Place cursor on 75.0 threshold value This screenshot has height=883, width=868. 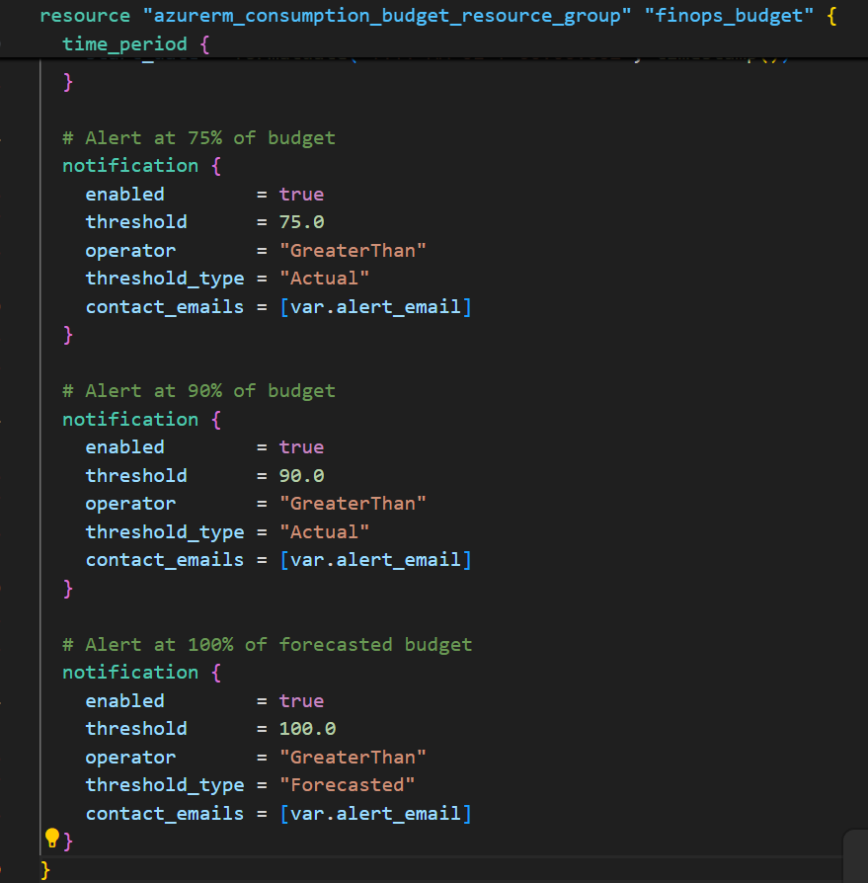tap(301, 222)
